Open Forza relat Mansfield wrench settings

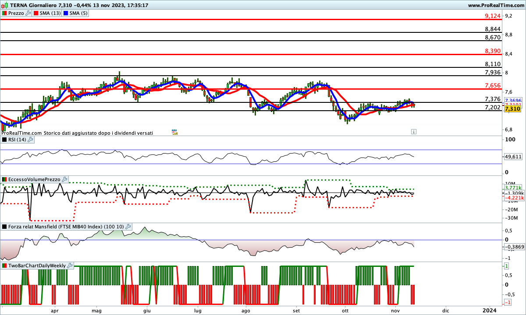tap(128, 227)
